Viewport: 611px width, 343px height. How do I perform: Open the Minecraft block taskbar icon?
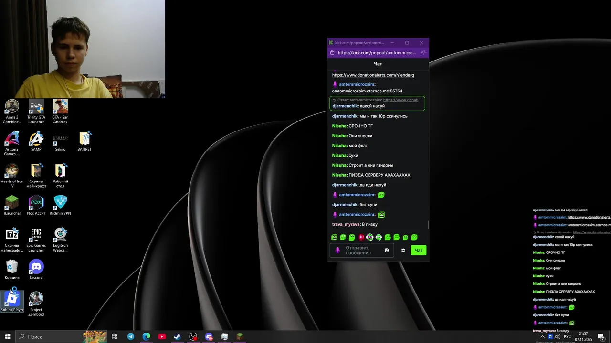(x=240, y=337)
